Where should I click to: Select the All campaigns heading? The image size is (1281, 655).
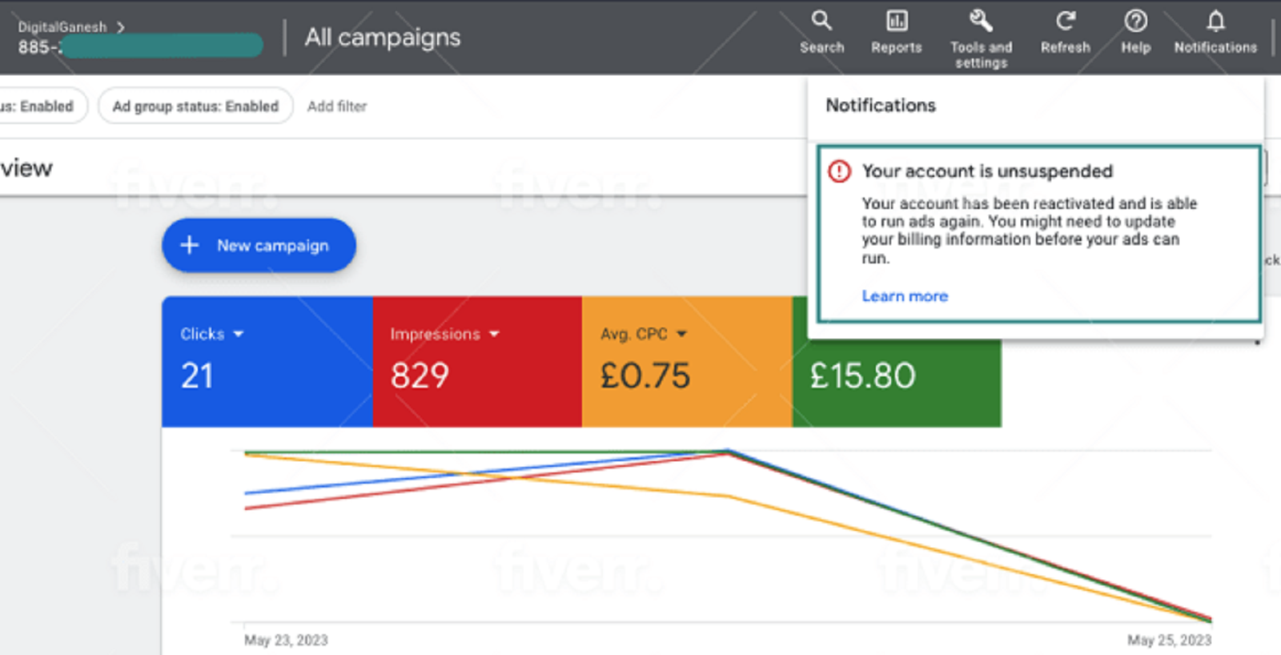point(383,38)
